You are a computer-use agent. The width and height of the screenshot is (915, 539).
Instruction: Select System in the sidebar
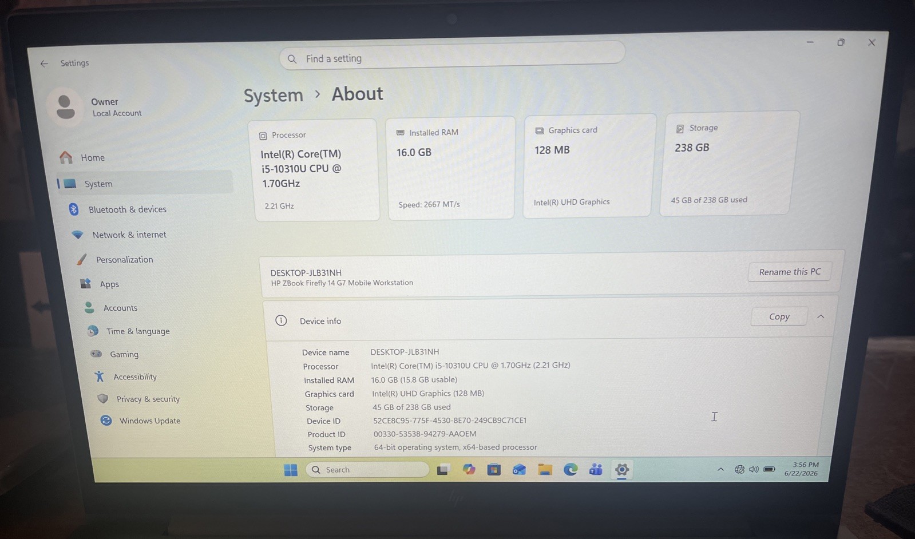(144, 184)
